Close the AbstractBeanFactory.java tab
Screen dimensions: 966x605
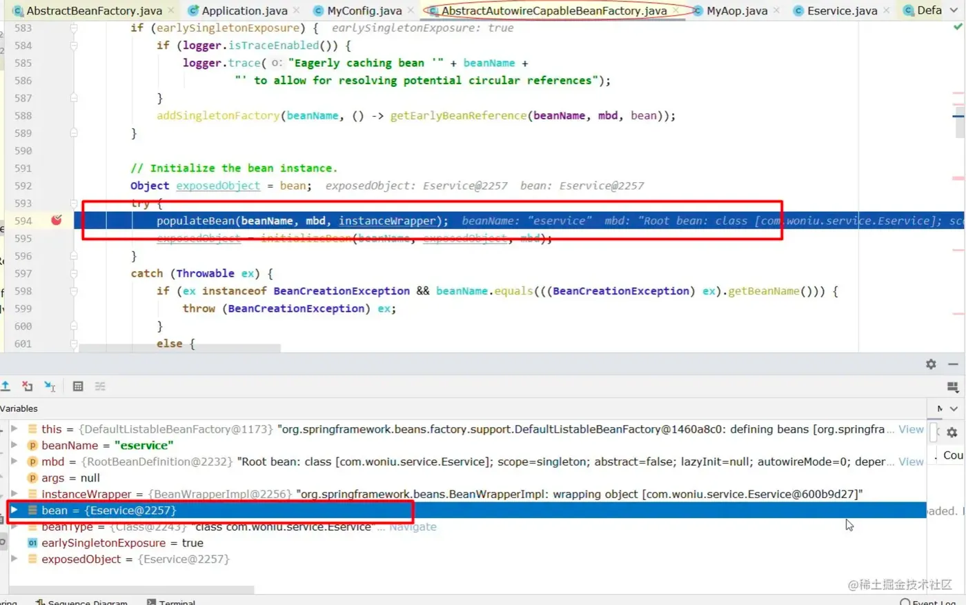point(171,10)
